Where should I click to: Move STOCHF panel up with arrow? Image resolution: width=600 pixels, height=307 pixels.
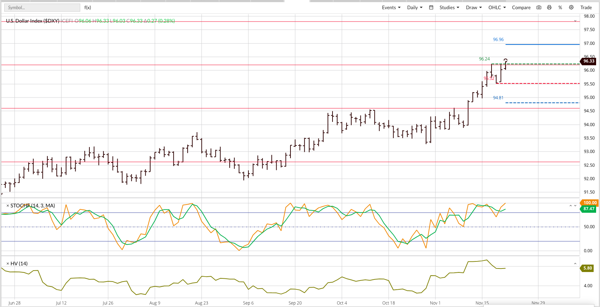[570, 206]
